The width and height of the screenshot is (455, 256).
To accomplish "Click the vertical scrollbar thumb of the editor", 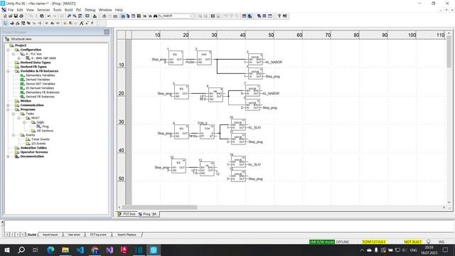I will click(449, 52).
